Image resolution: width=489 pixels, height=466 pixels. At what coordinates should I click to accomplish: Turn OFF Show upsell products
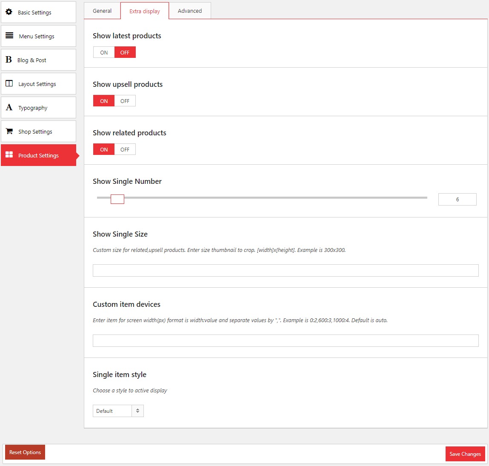125,101
